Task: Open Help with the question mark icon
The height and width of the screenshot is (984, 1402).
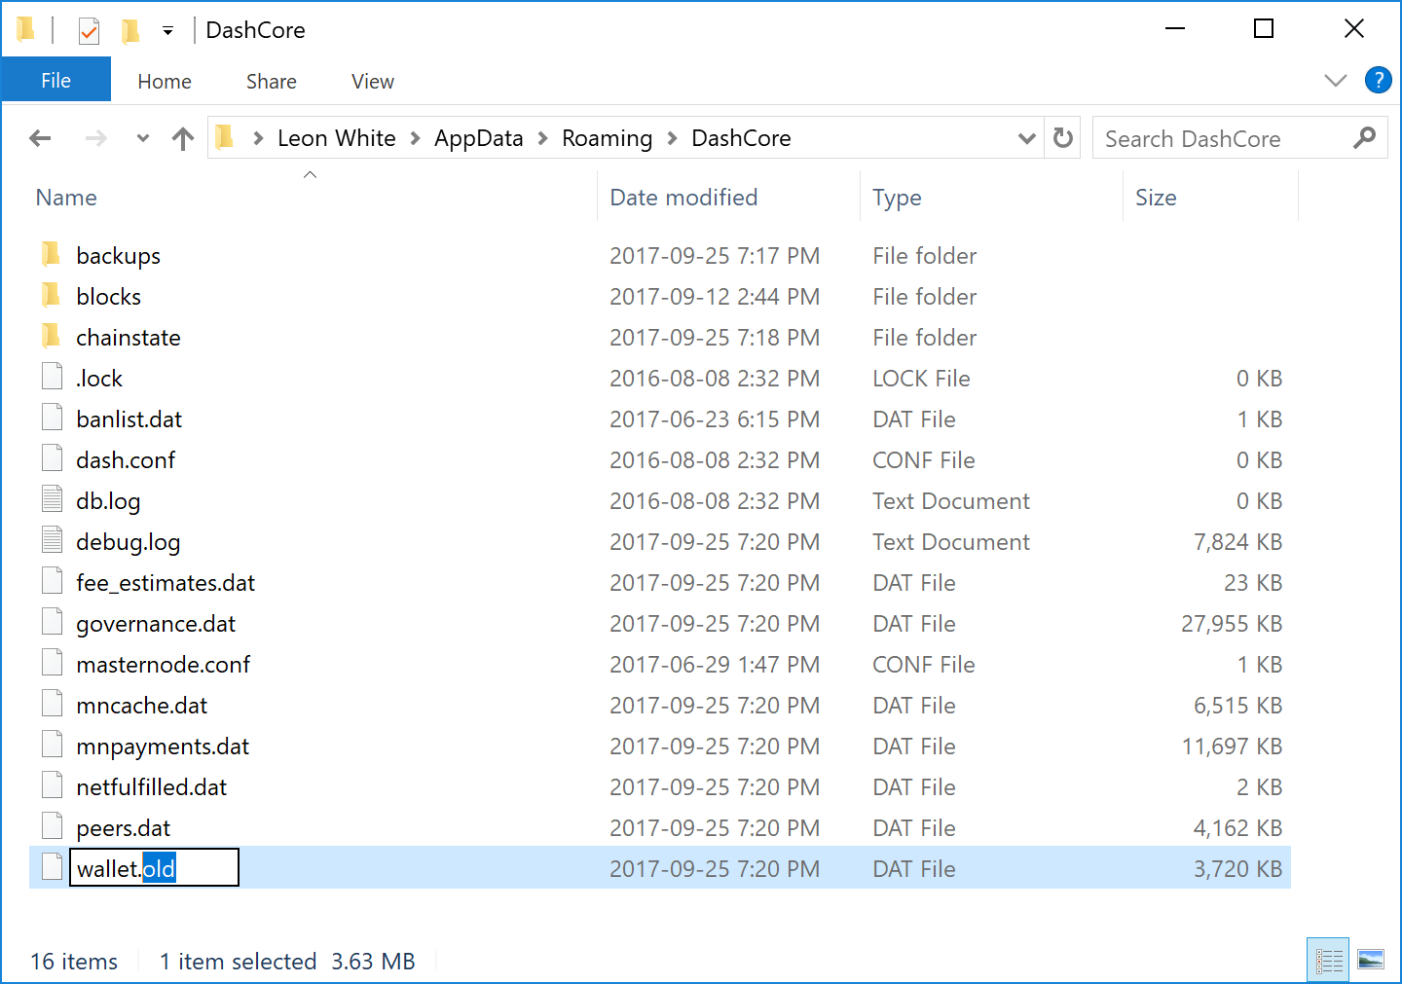Action: [x=1378, y=80]
